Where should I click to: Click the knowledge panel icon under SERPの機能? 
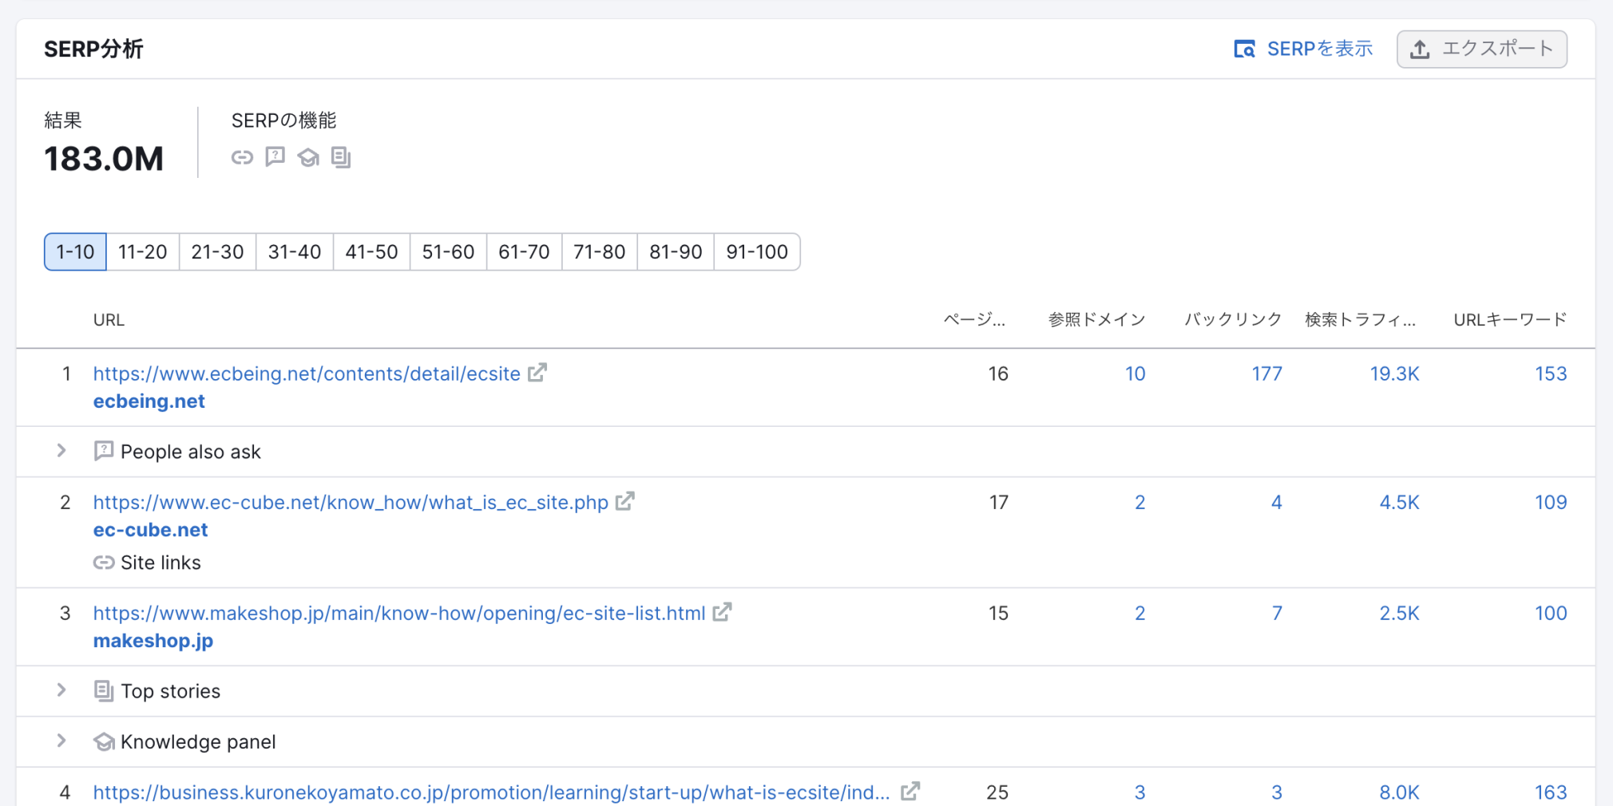coord(308,157)
